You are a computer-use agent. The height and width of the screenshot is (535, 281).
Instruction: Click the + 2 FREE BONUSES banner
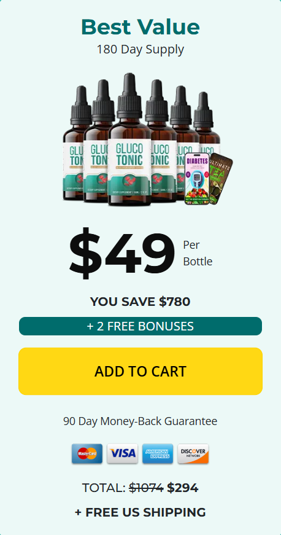[x=140, y=326]
